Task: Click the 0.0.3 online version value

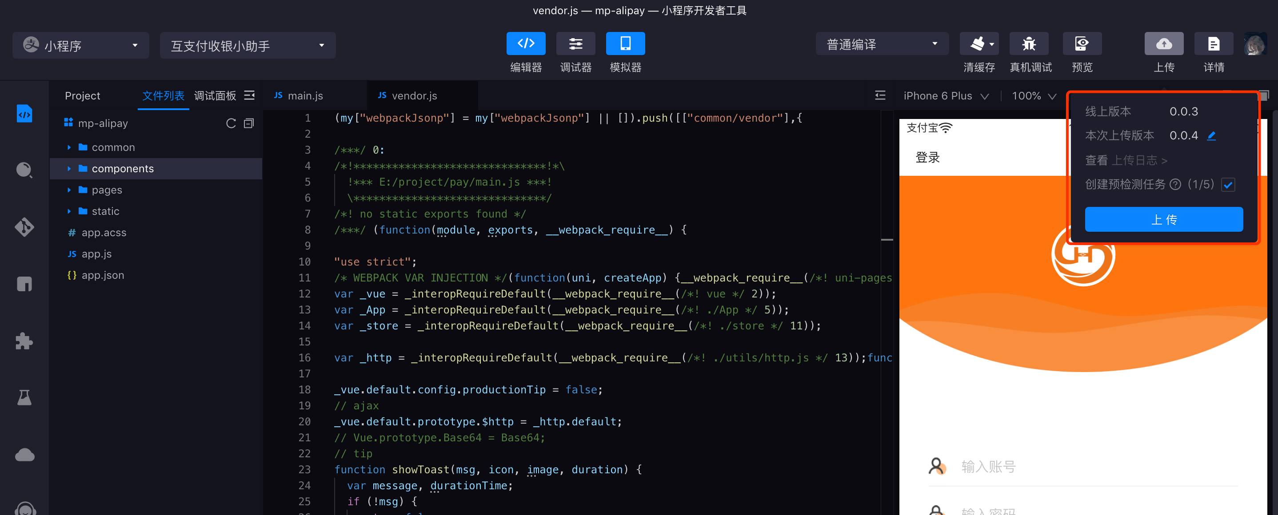Action: (x=1183, y=111)
